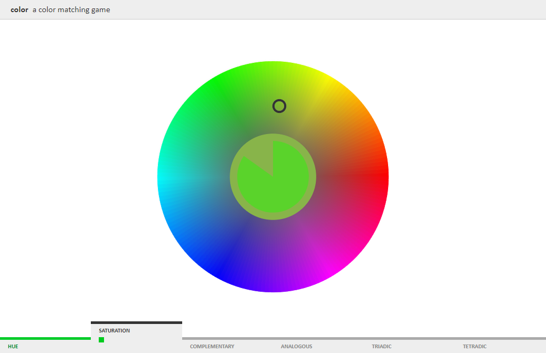Pick yellow on the color wheel edge
The width and height of the screenshot is (546, 353).
(328, 80)
